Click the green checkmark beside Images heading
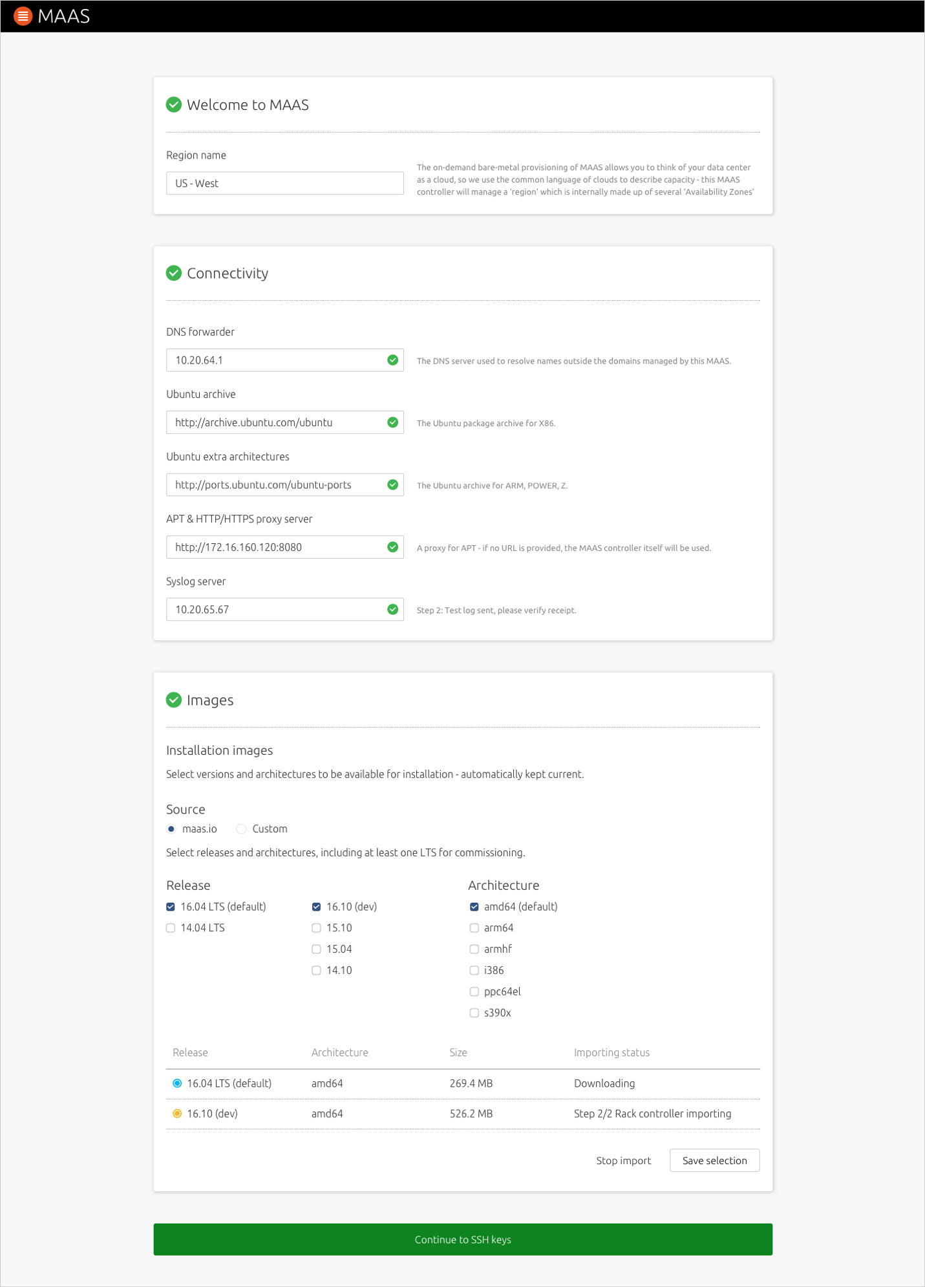The height and width of the screenshot is (1287, 925). pyautogui.click(x=174, y=700)
